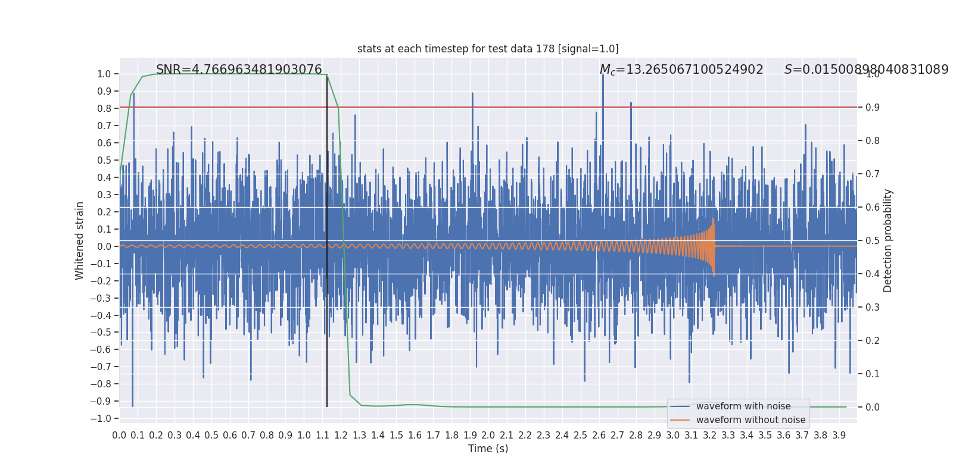Select the S=0.01500898040831089 annotation

coord(866,70)
